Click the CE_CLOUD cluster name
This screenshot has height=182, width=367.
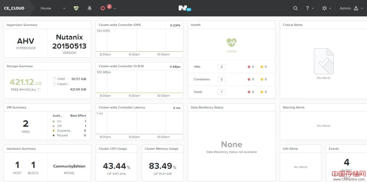click(x=14, y=8)
